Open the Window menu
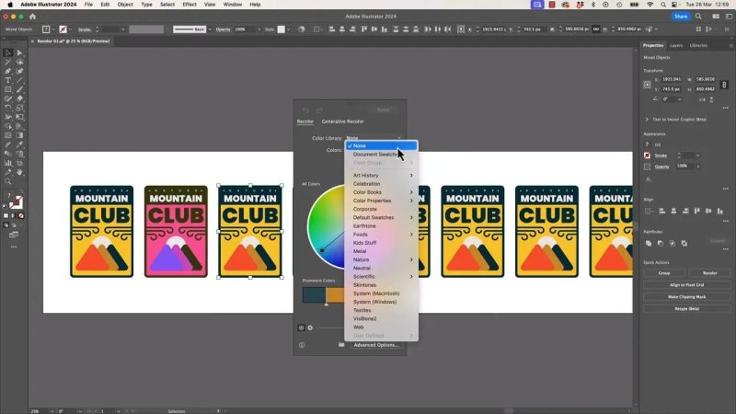736x414 pixels. click(233, 5)
